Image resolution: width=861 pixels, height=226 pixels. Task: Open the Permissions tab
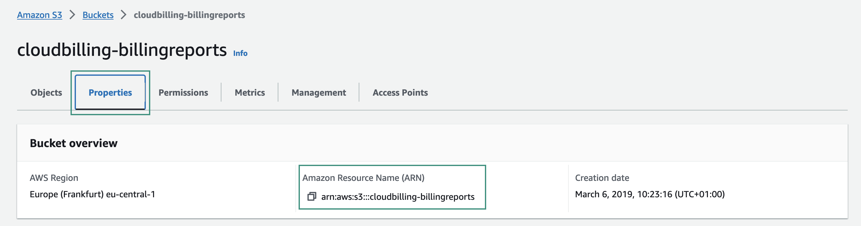tap(183, 92)
